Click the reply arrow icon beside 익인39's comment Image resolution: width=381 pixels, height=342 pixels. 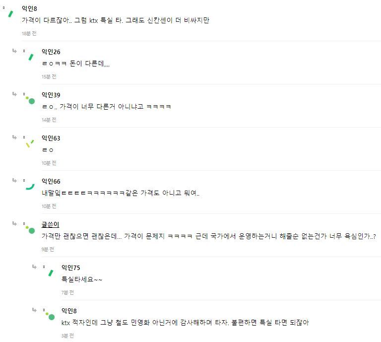15,94
